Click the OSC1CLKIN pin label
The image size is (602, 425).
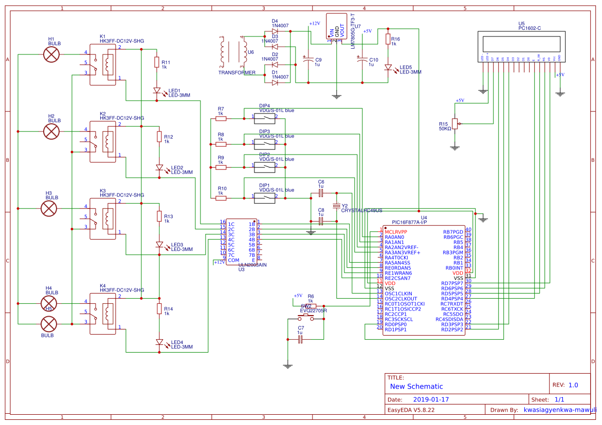[398, 294]
